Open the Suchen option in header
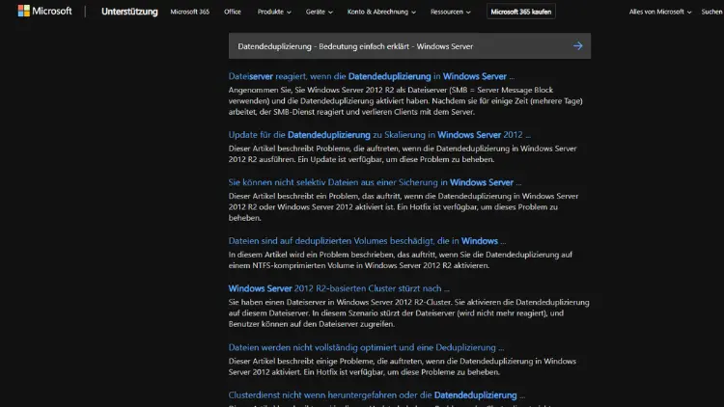 coord(712,12)
